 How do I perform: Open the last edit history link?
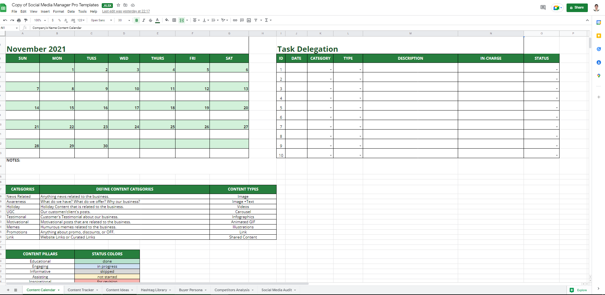[x=126, y=11]
